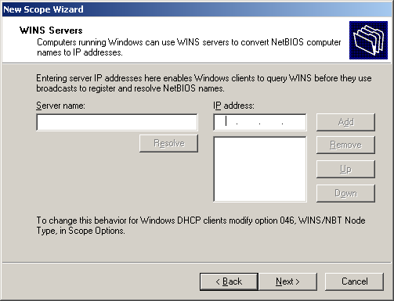Click the "IP address:" label
This screenshot has width=394, height=301.
coord(233,106)
